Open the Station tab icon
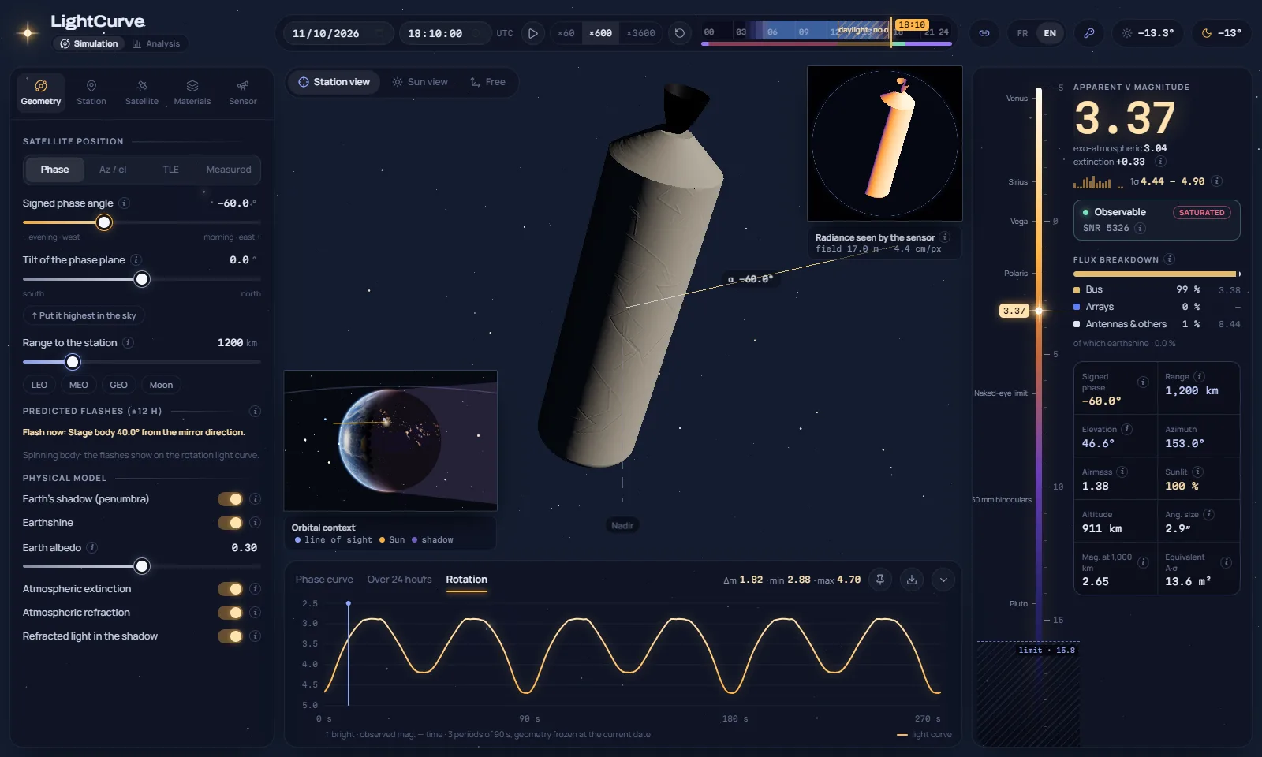 (91, 86)
